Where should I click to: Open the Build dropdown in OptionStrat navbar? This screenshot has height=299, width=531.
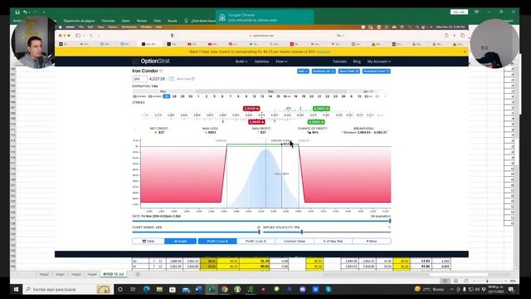point(241,61)
